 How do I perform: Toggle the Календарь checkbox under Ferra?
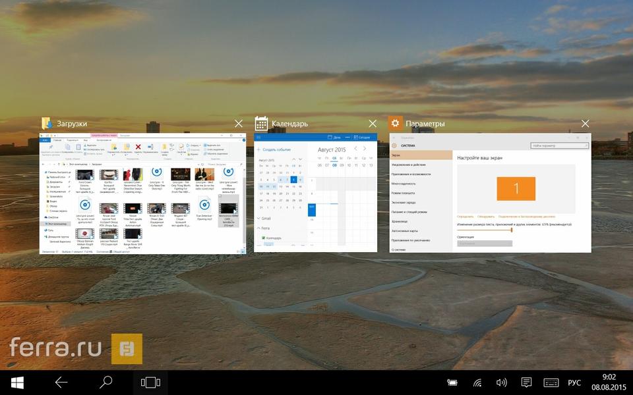(x=264, y=238)
